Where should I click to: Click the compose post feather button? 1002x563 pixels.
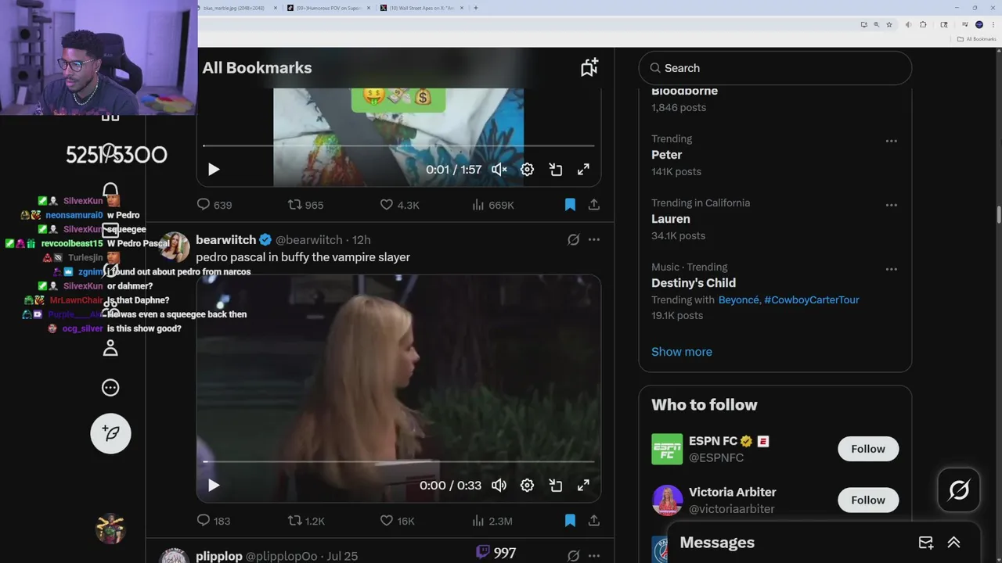[x=110, y=433]
